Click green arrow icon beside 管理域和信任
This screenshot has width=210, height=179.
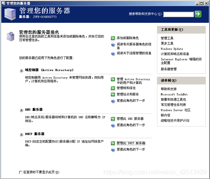coord(113,88)
